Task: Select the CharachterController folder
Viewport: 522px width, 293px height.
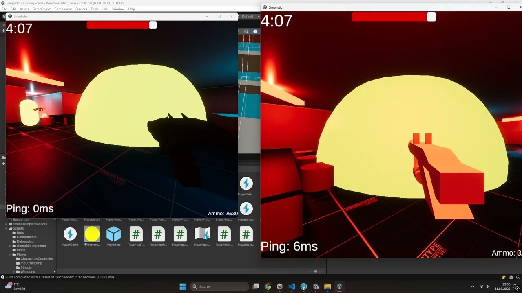Action: tap(36, 259)
